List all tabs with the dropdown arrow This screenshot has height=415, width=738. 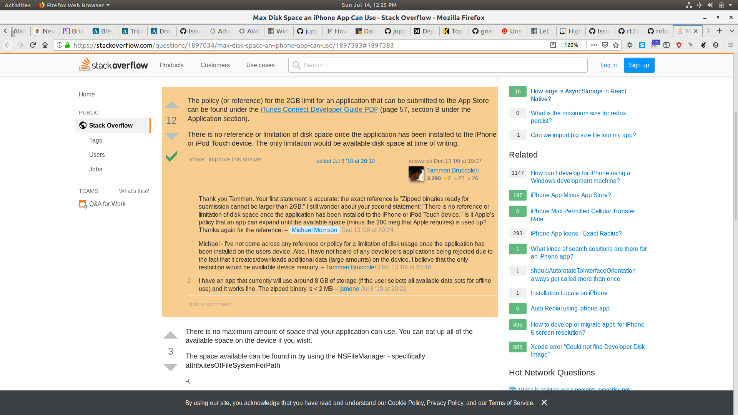732,31
